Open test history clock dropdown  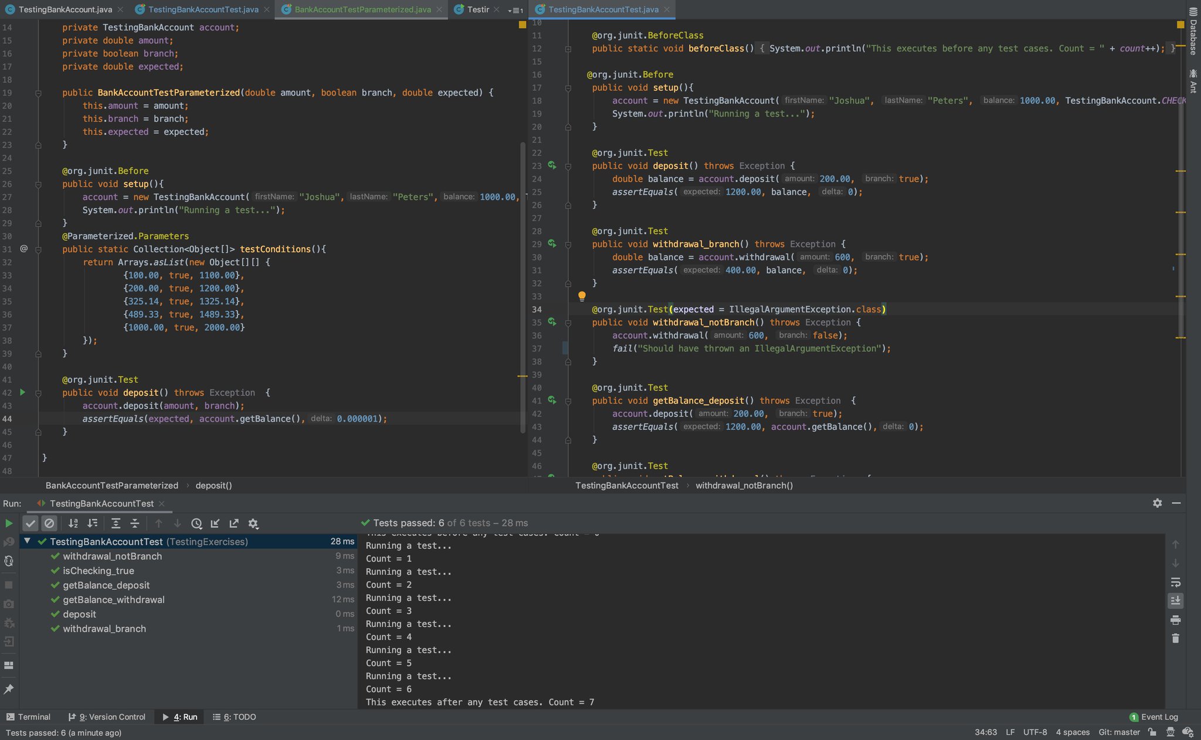tap(196, 524)
